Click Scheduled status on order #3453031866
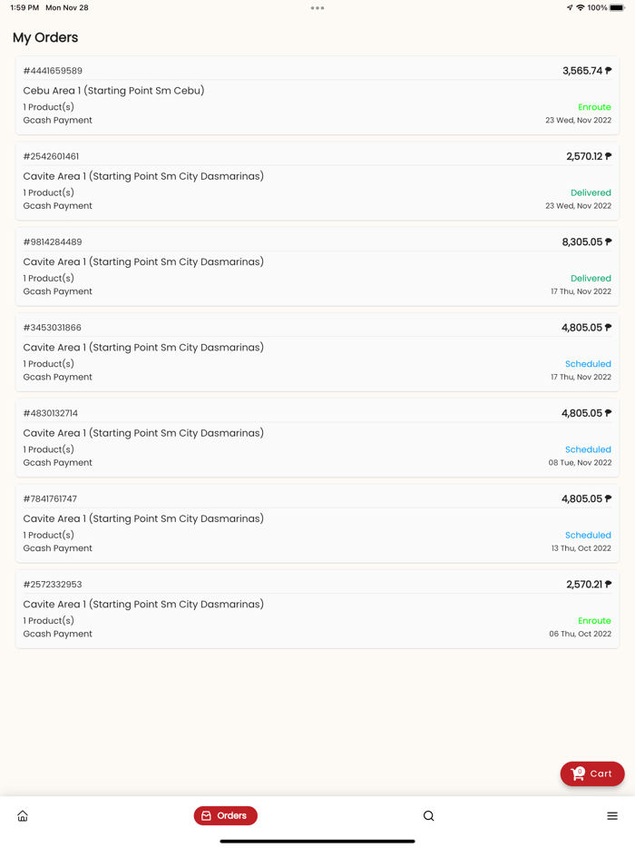 tap(588, 363)
